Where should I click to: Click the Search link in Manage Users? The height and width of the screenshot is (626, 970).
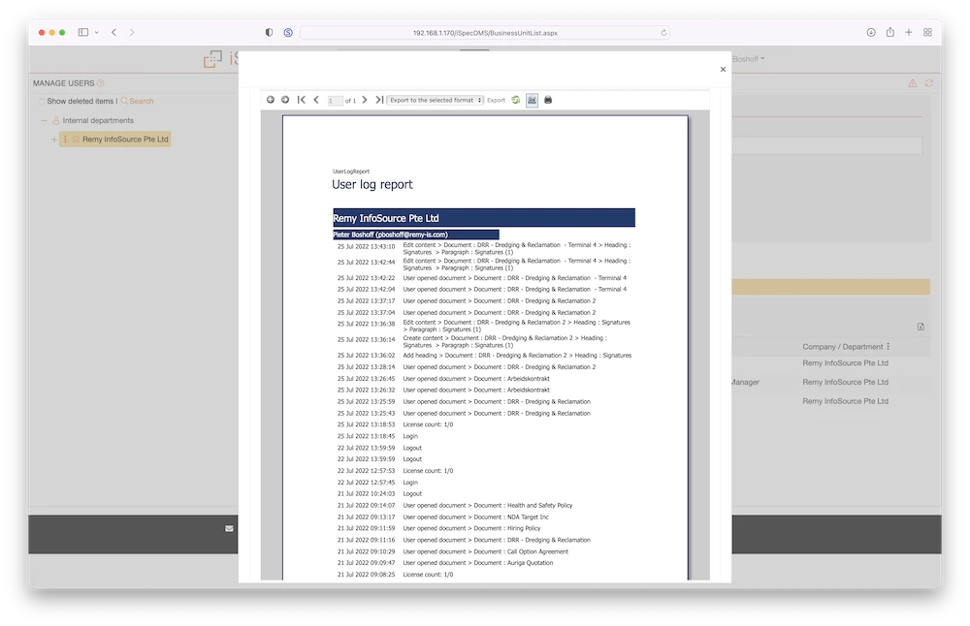[x=138, y=101]
